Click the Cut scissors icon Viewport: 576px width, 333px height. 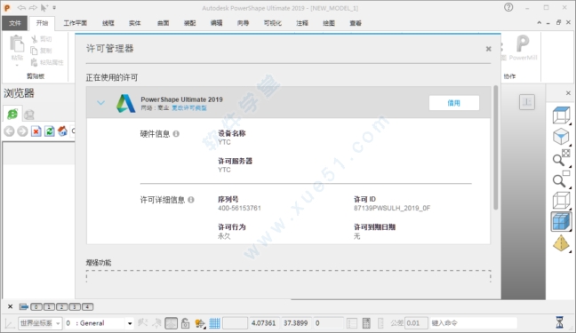click(34, 39)
